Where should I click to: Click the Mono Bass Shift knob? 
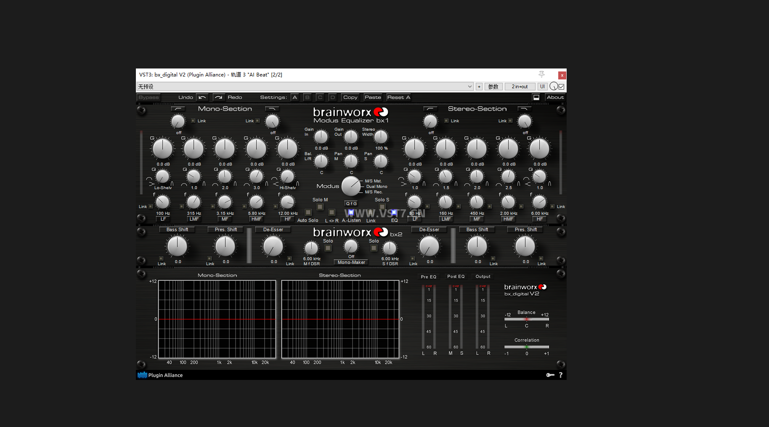177,246
